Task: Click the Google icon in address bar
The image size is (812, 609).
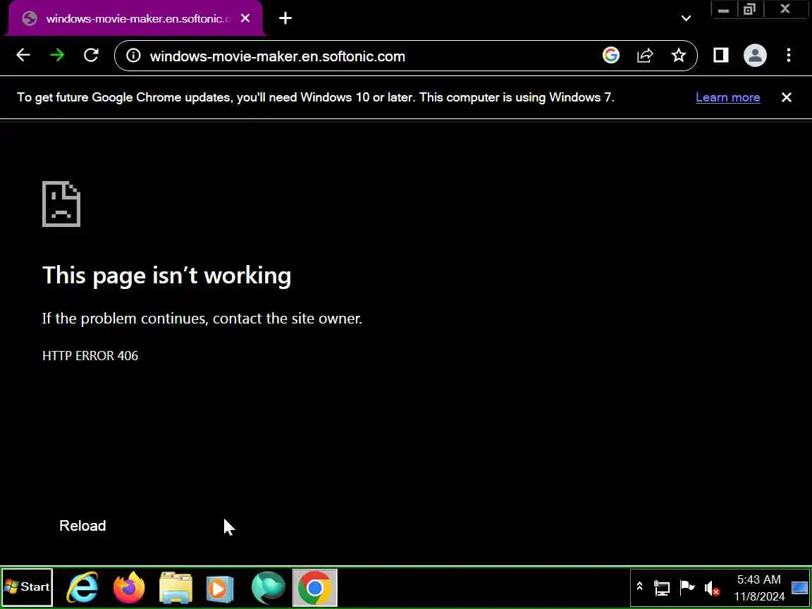Action: 611,55
